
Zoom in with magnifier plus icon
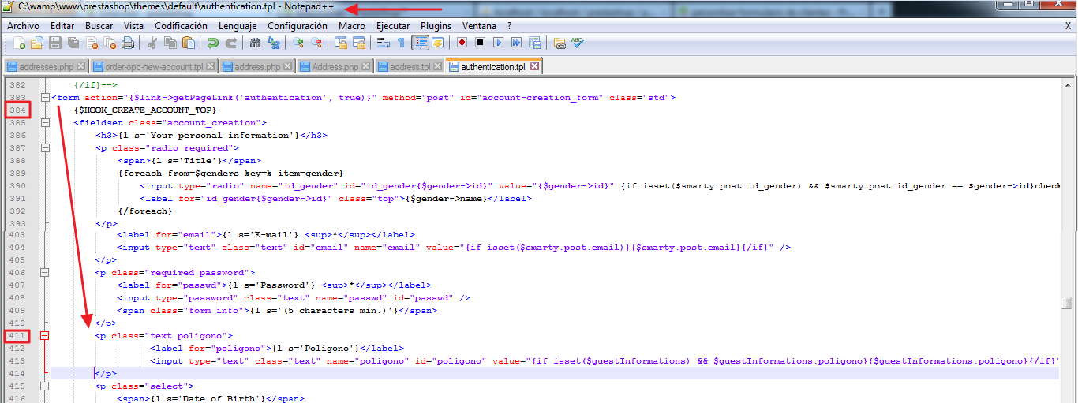(x=298, y=43)
